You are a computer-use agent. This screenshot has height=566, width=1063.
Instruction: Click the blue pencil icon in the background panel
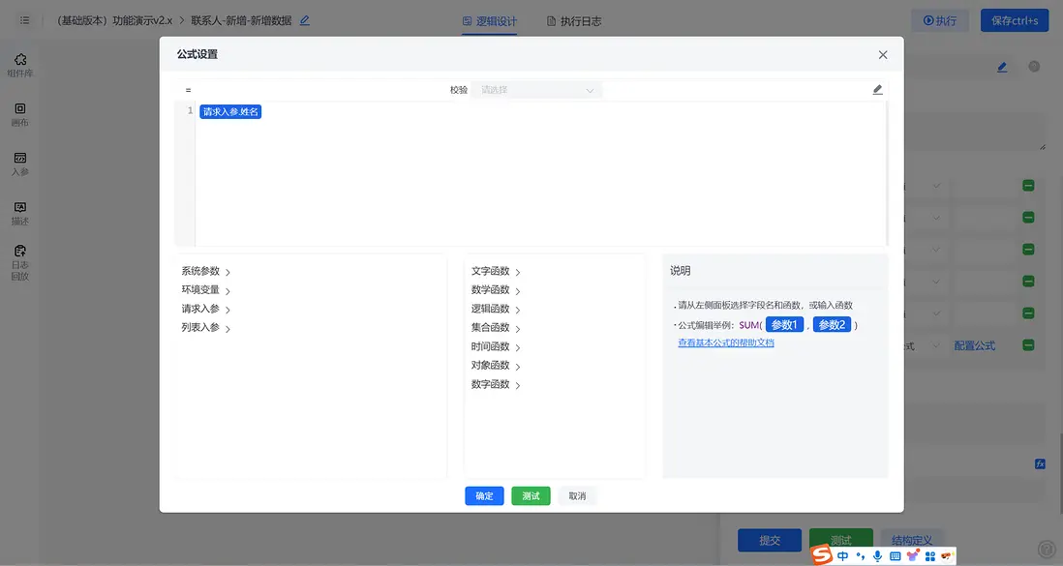[1002, 67]
